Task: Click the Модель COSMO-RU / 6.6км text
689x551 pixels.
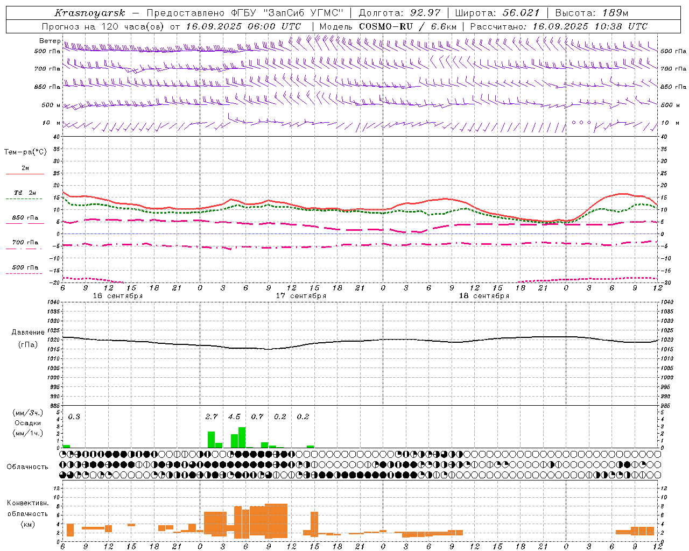Action: (388, 26)
